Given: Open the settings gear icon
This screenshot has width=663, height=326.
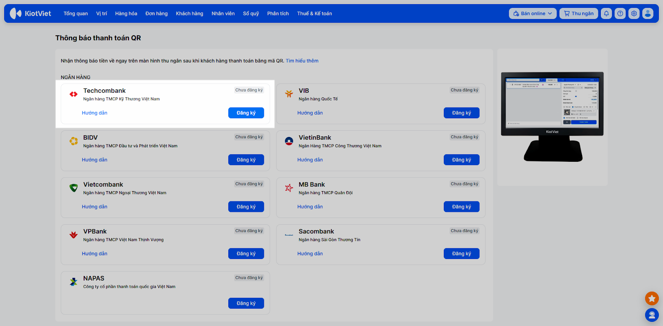Looking at the screenshot, I should pos(634,14).
